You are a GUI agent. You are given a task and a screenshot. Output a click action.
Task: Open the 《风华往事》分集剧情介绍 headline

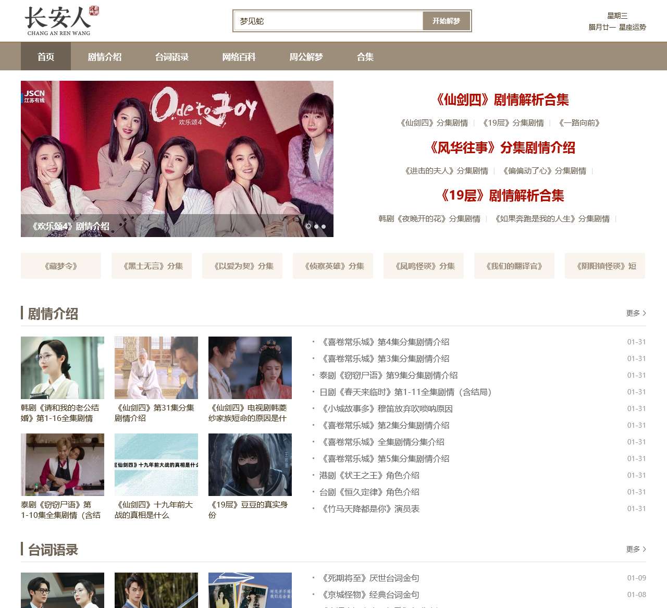point(500,147)
